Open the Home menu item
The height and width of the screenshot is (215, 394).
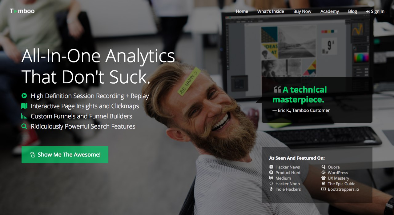tap(242, 11)
